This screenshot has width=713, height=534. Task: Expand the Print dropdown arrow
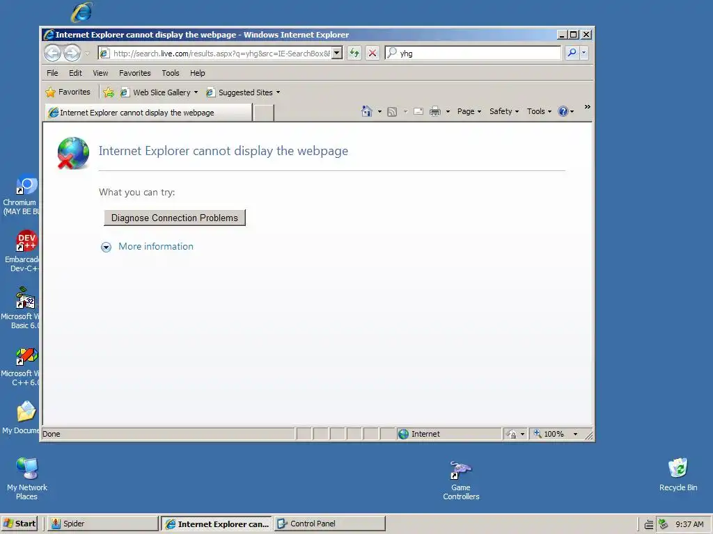click(x=448, y=111)
